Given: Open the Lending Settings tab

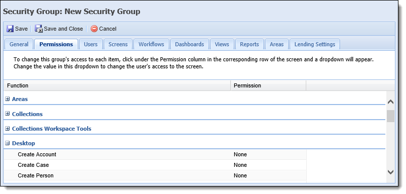Looking at the screenshot, I should 315,44.
